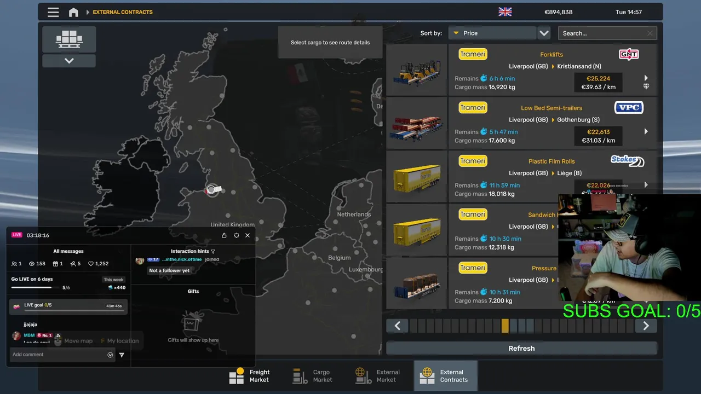Click the inthe.nick.oftime username
Screen dimensions: 701x394
(182, 259)
